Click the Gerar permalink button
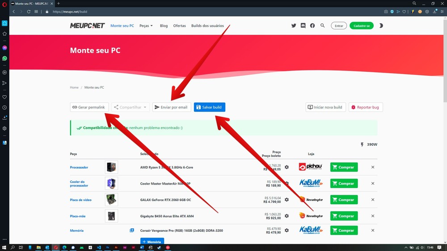This screenshot has height=251, width=447. pos(89,107)
